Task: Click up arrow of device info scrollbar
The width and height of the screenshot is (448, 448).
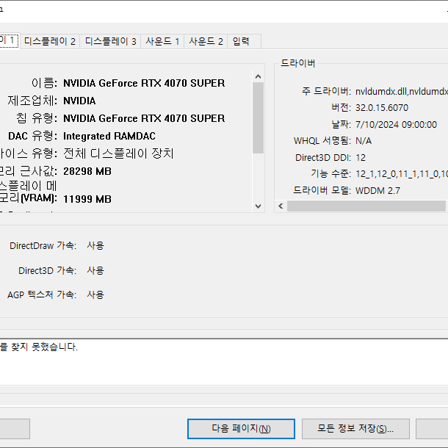Action: (x=258, y=76)
